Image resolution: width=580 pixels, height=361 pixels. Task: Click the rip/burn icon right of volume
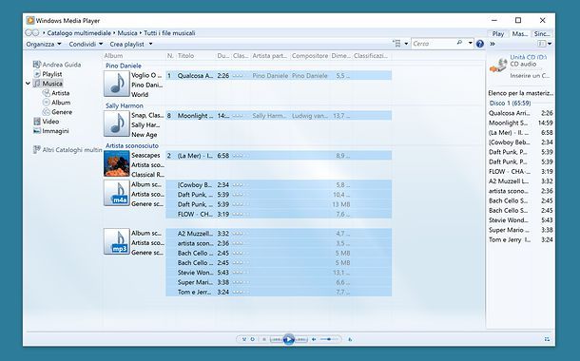350,339
